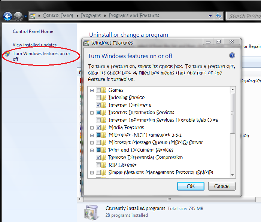Screen dimensions: 261x222
Task: Click the Indexing Service folder icon
Action: click(103, 97)
